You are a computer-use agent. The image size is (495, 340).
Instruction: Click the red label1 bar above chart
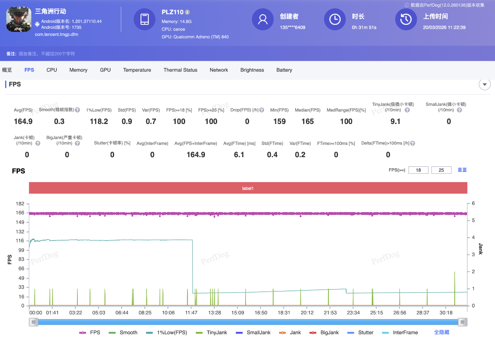tap(248, 188)
